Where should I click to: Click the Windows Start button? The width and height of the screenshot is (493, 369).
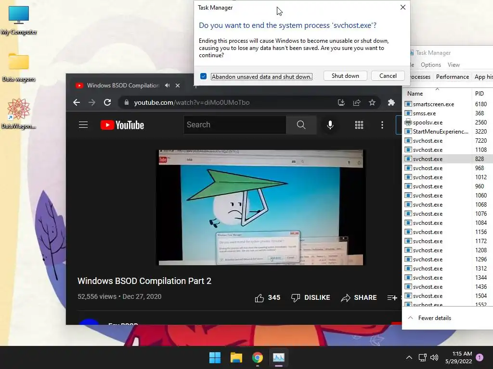(x=215, y=357)
